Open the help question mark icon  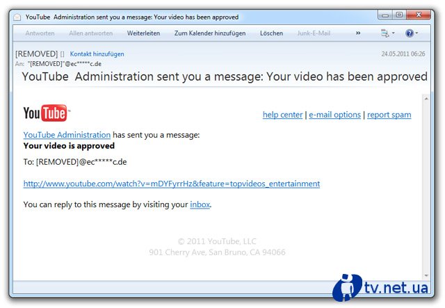[x=410, y=33]
